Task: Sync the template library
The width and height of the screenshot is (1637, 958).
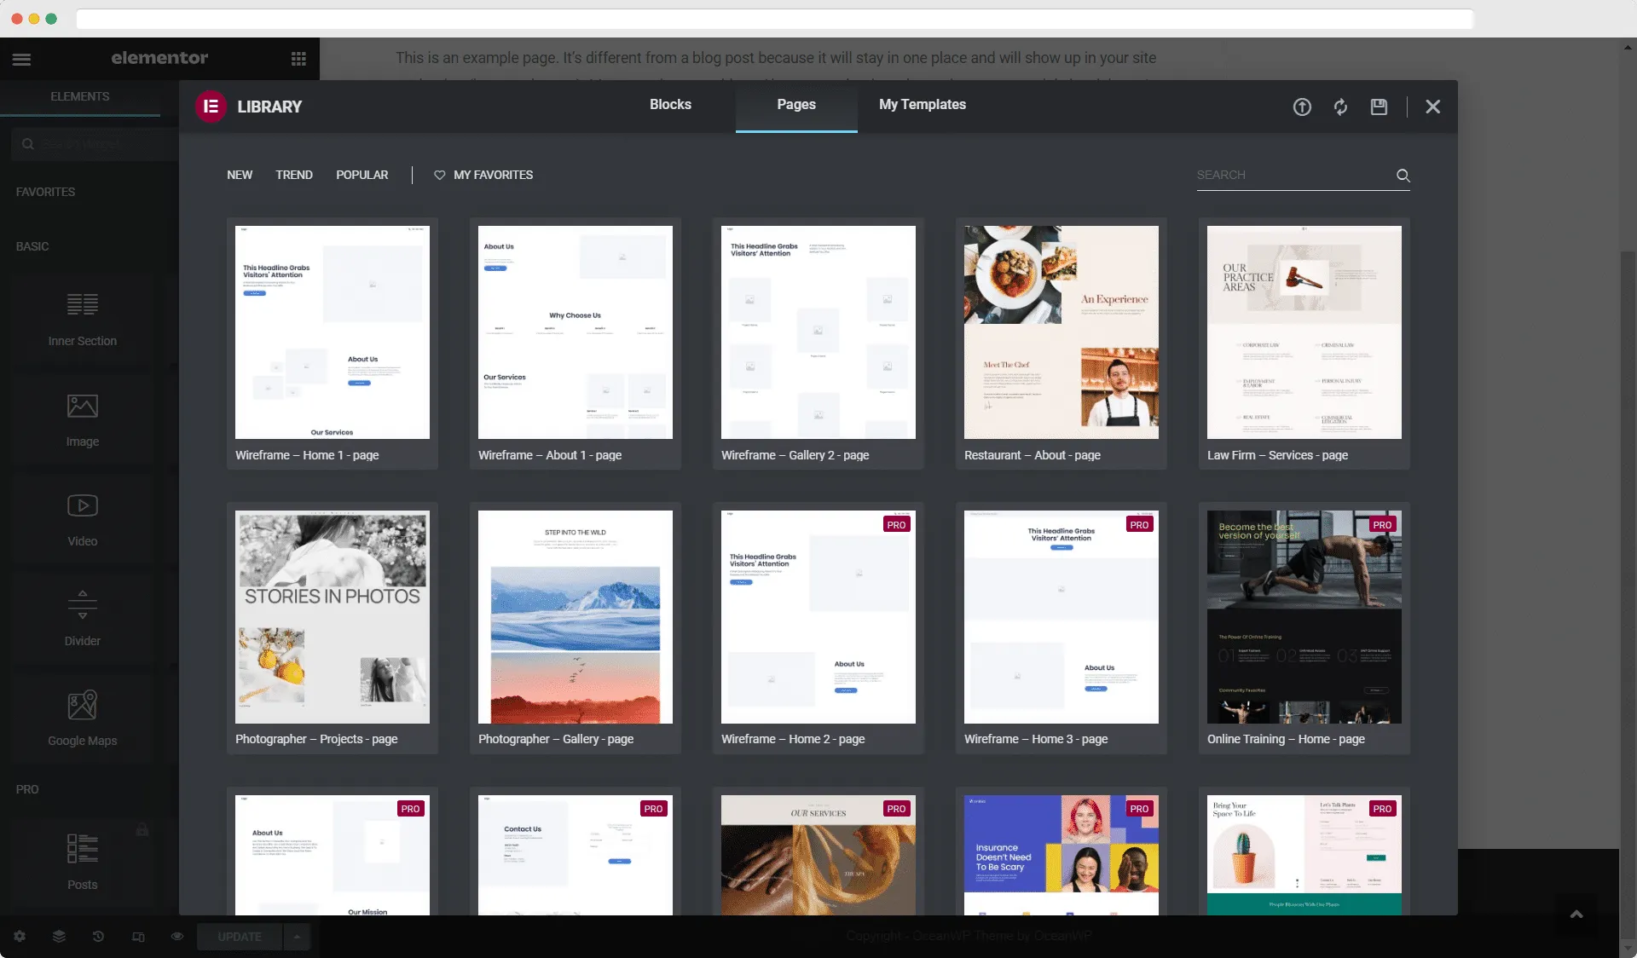Action: (1339, 107)
